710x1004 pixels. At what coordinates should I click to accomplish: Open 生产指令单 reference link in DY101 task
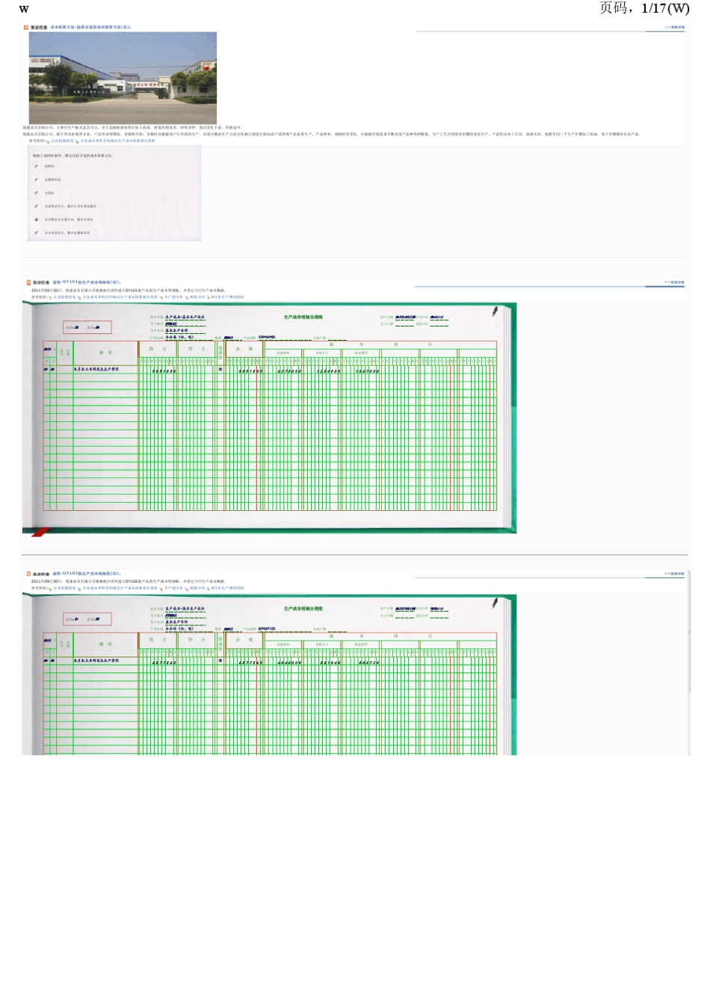[x=173, y=297]
